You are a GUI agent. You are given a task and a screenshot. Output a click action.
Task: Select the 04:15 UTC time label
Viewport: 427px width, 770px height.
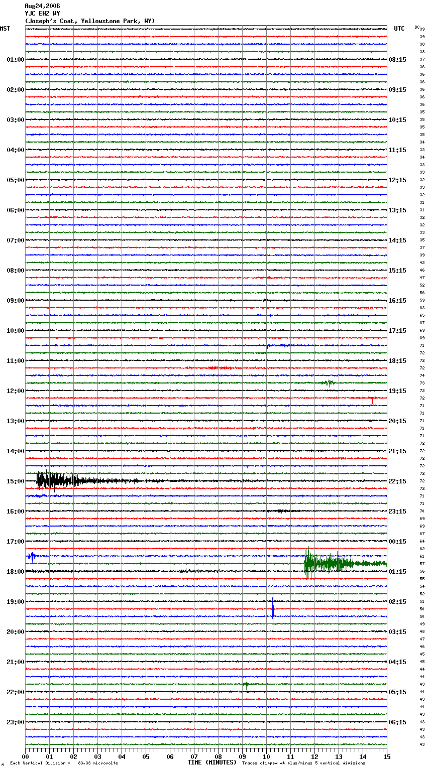coord(397,662)
